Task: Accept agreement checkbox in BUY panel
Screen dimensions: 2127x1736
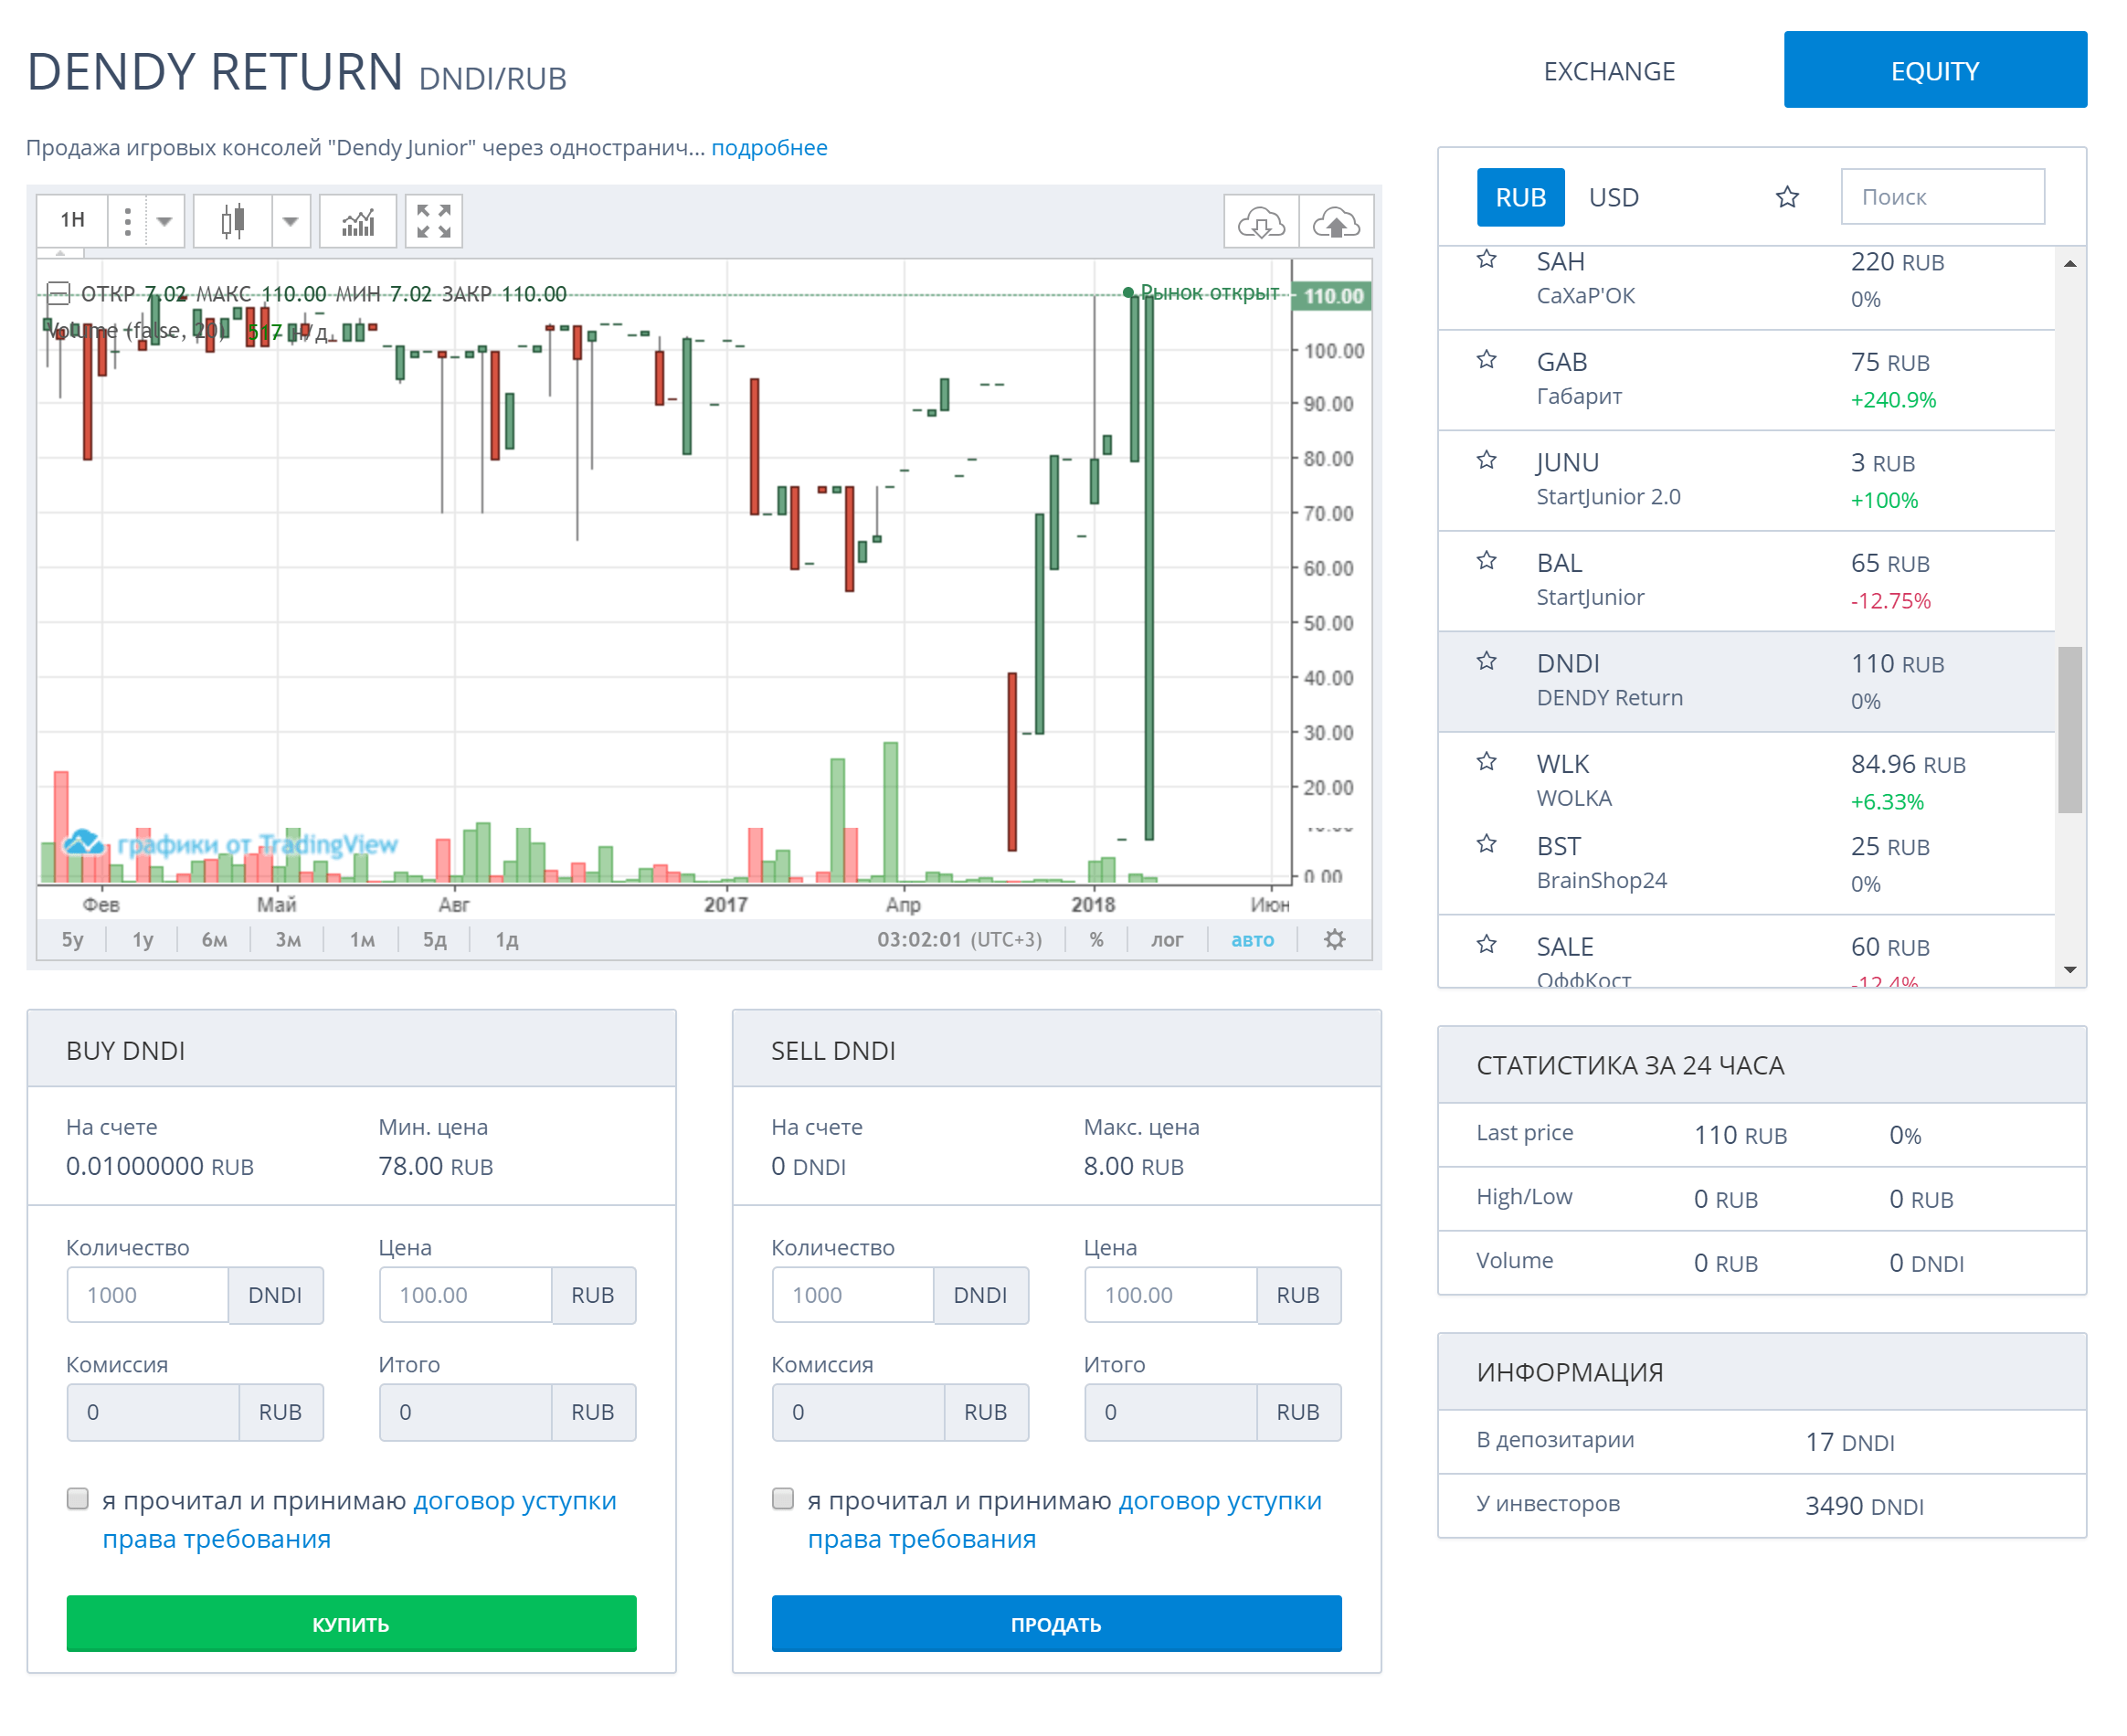Action: 78,1499
